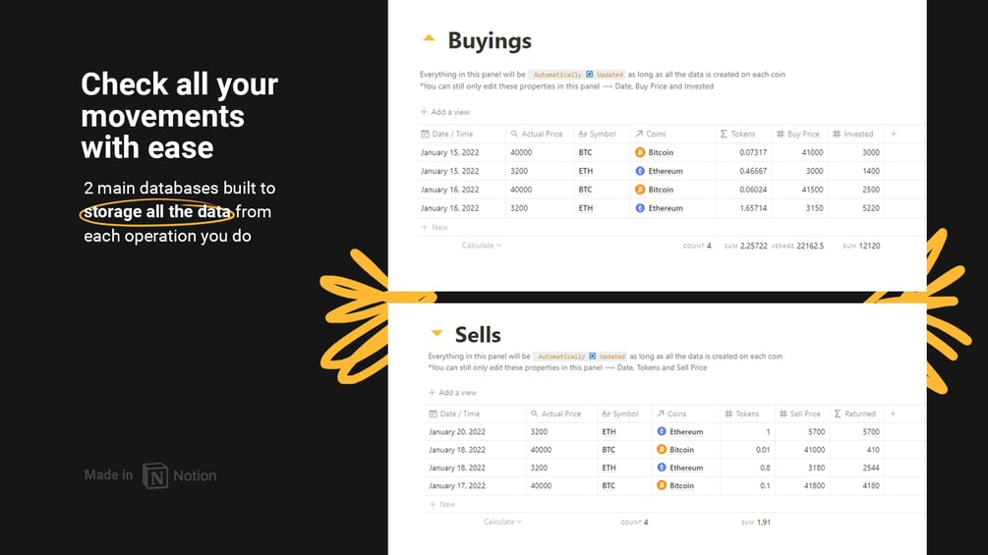Add new row in Buyings table

click(x=435, y=227)
